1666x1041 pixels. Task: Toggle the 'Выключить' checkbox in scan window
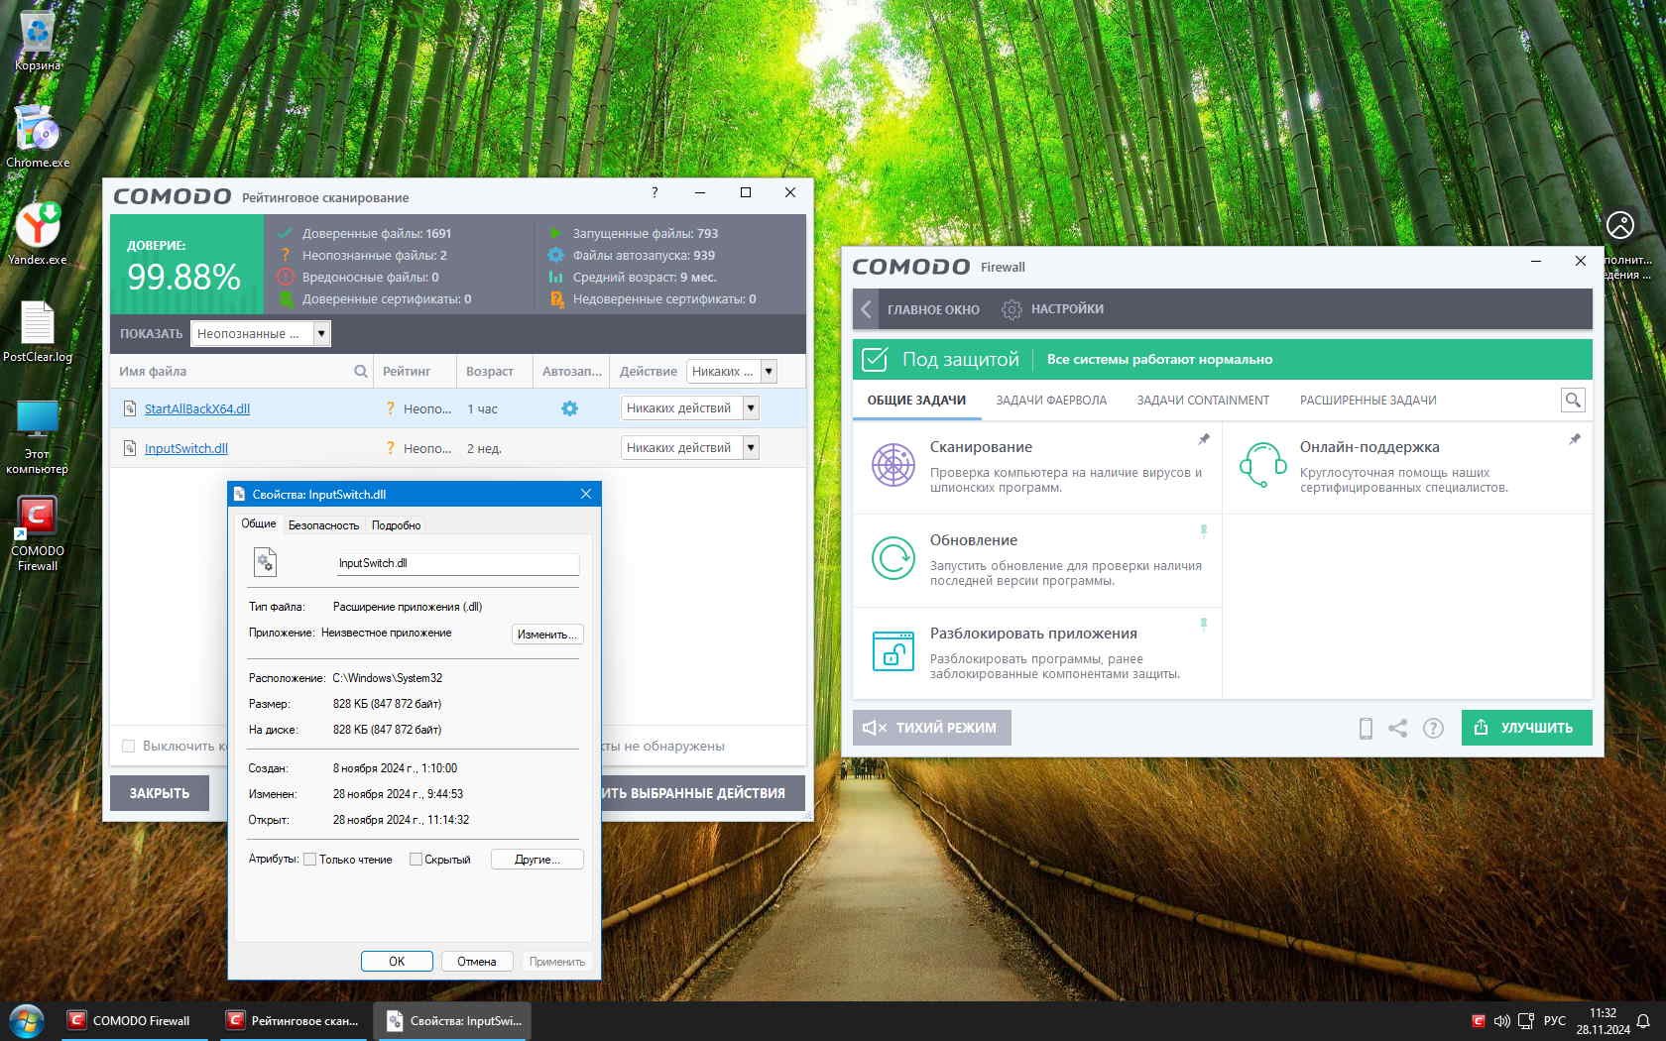click(x=128, y=747)
